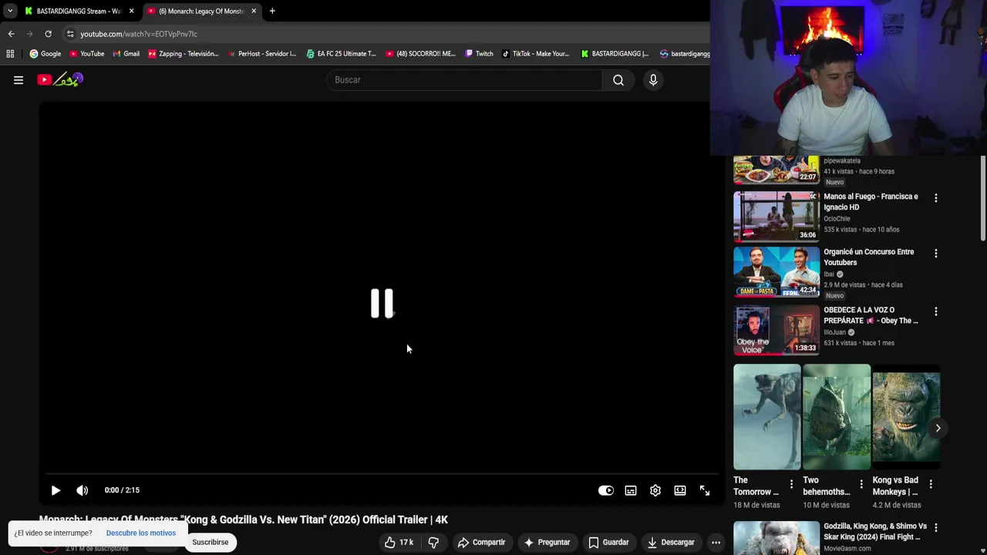Open the SOCORRO!! bookmark
This screenshot has height=555, width=987.
[421, 54]
